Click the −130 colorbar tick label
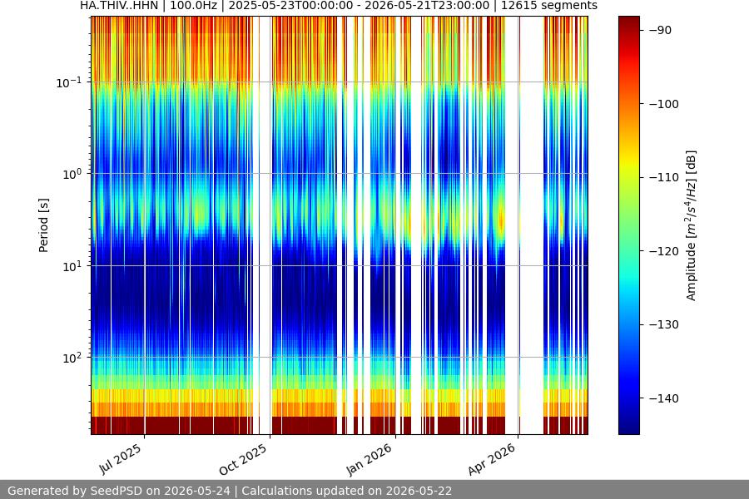Image resolution: width=749 pixels, height=499 pixels. coord(664,324)
